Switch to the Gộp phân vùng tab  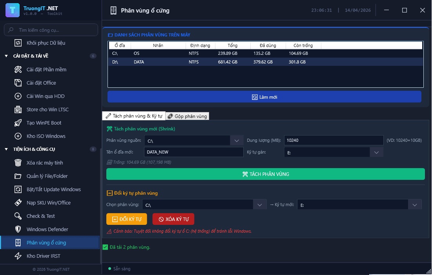click(x=187, y=116)
